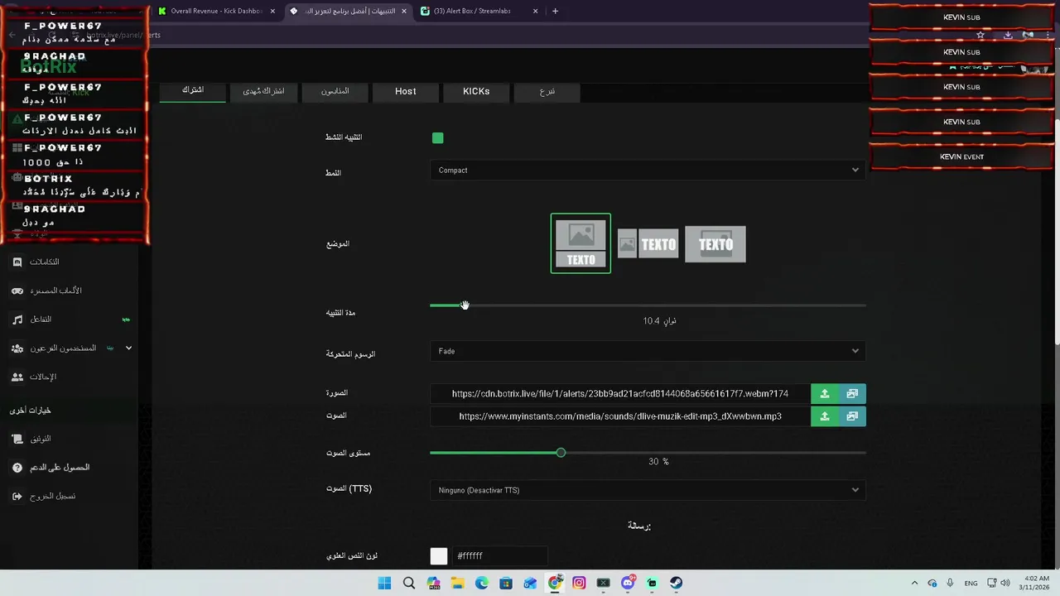Expand the sub-users sidebar chevron

128,348
